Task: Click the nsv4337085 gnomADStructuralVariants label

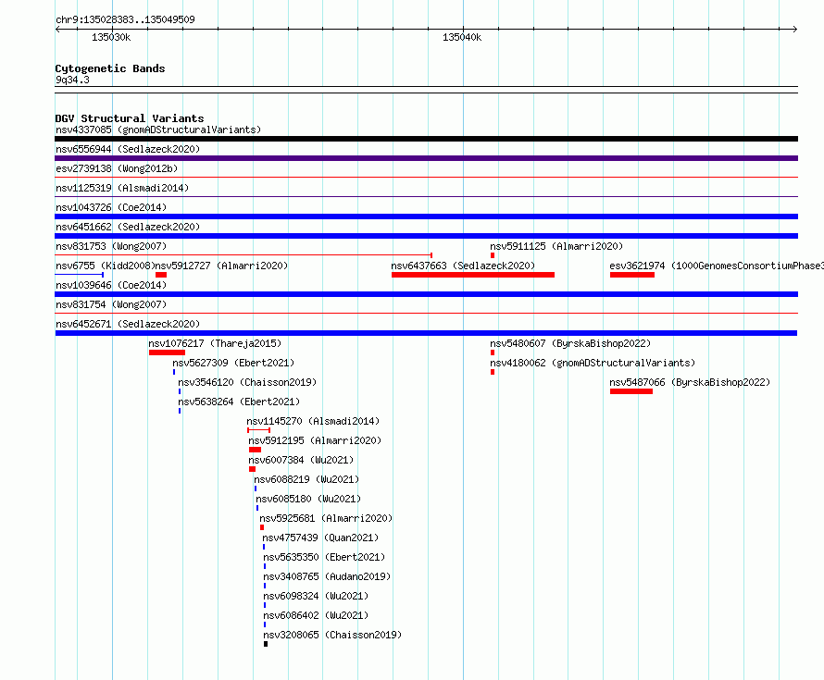Action: coord(158,130)
